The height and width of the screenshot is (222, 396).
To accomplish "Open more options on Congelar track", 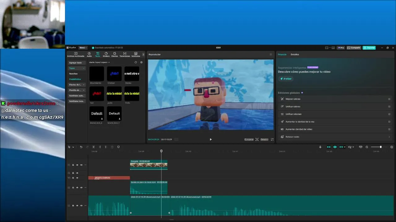I will tap(85, 165).
